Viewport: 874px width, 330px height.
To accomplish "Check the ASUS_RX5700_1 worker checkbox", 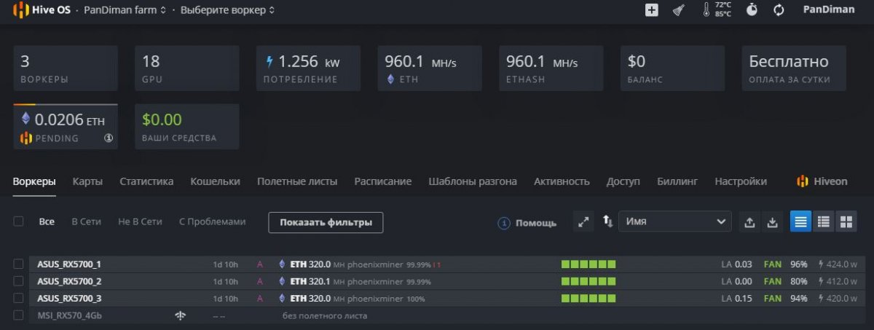I will coord(19,264).
